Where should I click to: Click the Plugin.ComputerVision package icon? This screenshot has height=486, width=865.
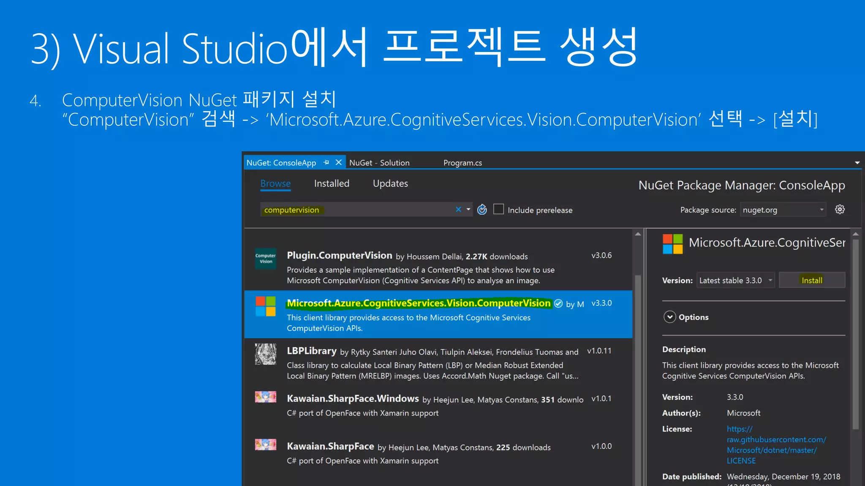tap(266, 258)
